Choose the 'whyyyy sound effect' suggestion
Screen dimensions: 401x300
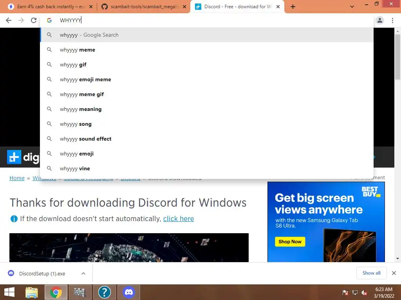click(x=207, y=139)
